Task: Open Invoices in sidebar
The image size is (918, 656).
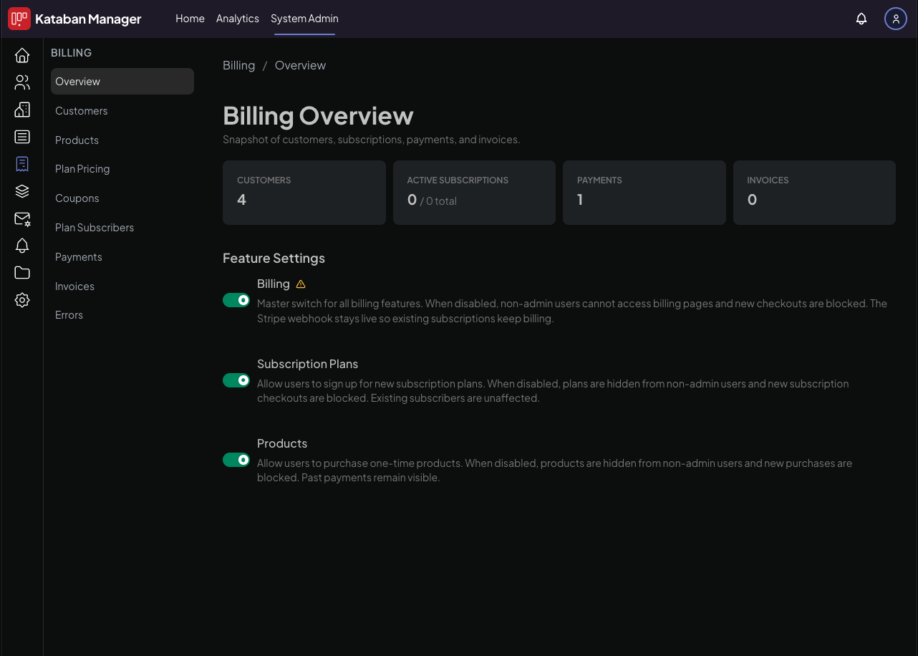Action: (122, 286)
